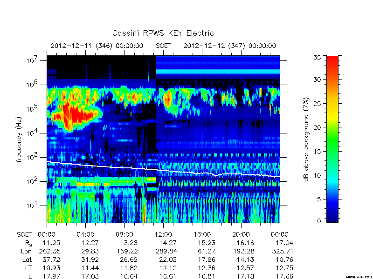Click the Rs value 11.25
The image size is (373, 279).
point(51,243)
